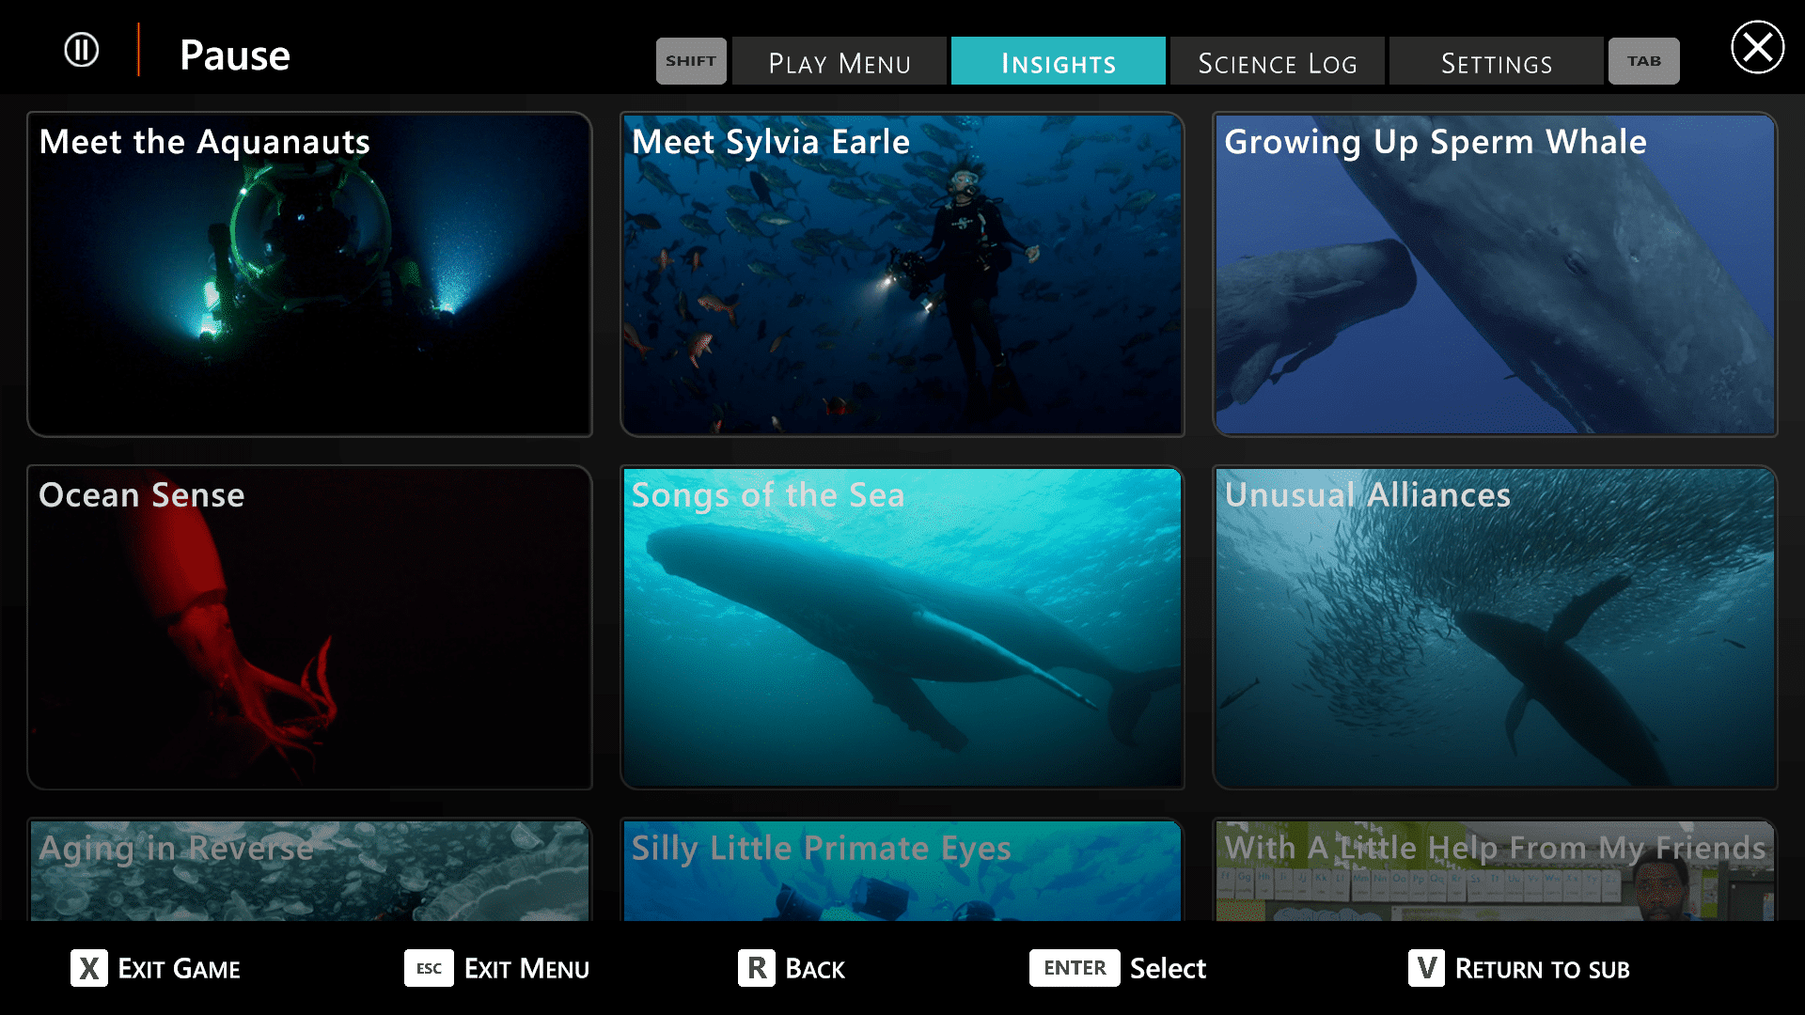Click the R key icon for Back

tap(757, 968)
